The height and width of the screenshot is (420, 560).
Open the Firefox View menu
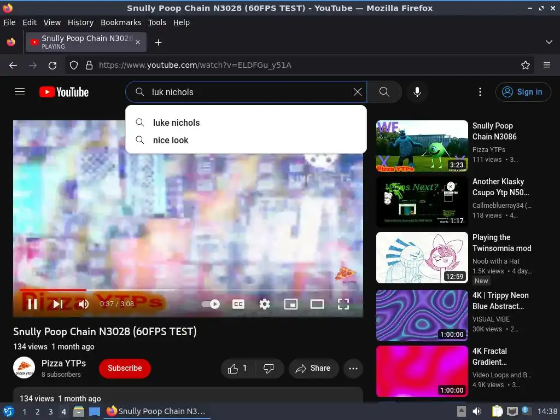point(52,22)
